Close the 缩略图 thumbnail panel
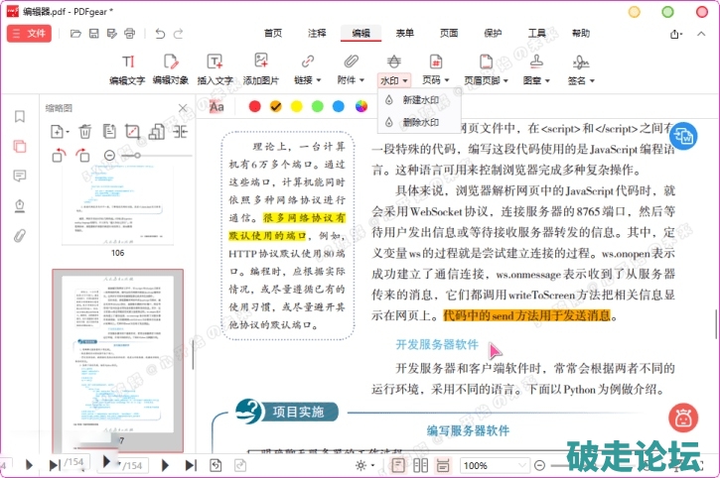 pos(183,108)
